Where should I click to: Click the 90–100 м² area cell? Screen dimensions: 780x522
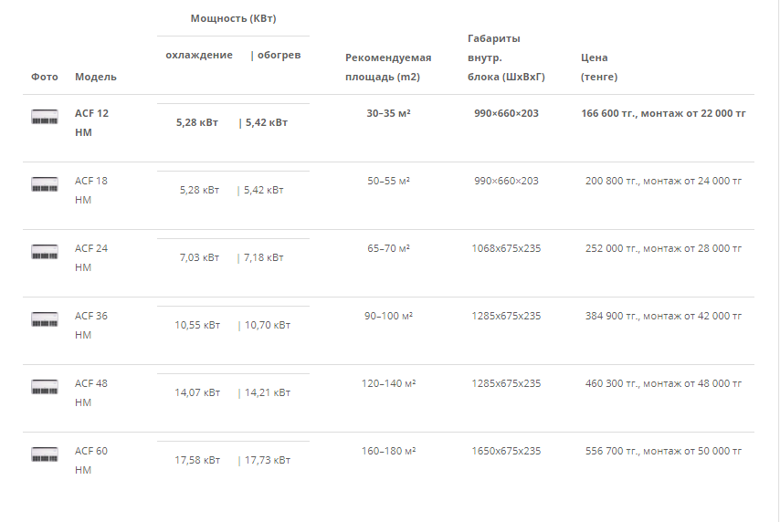(x=388, y=316)
